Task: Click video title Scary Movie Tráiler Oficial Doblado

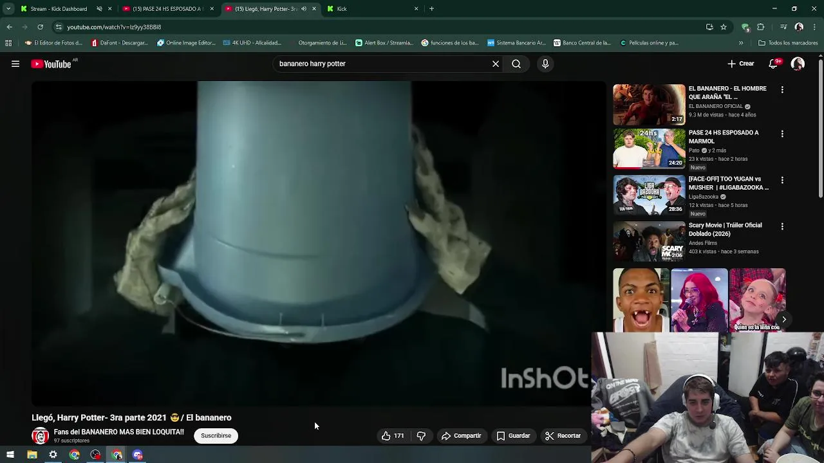Action: [725, 230]
